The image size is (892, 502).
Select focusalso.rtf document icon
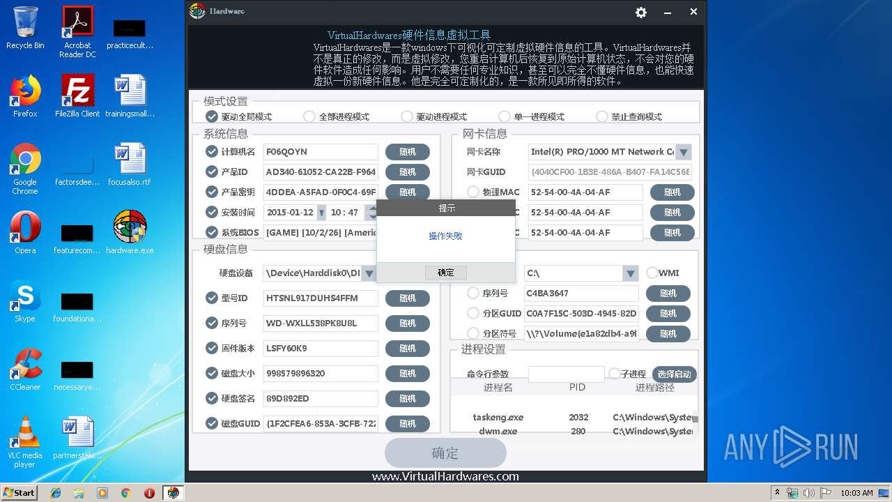click(130, 165)
